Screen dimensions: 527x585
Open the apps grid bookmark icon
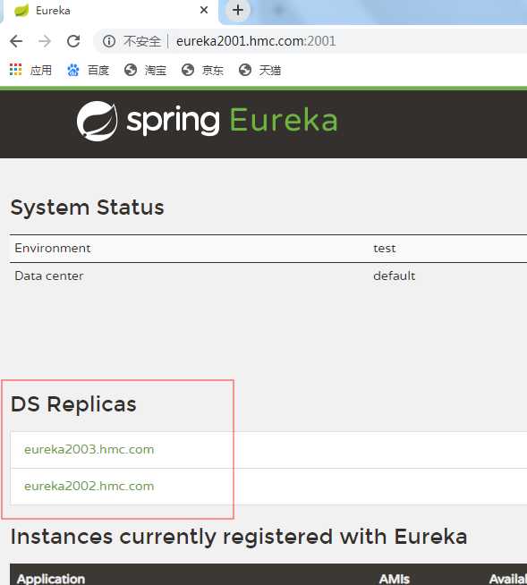click(x=16, y=70)
